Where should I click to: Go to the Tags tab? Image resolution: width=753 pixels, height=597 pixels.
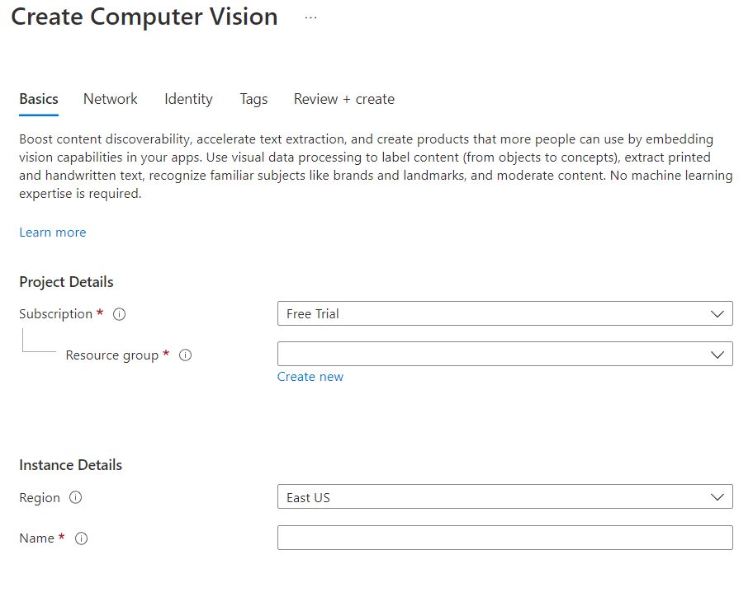click(x=253, y=99)
